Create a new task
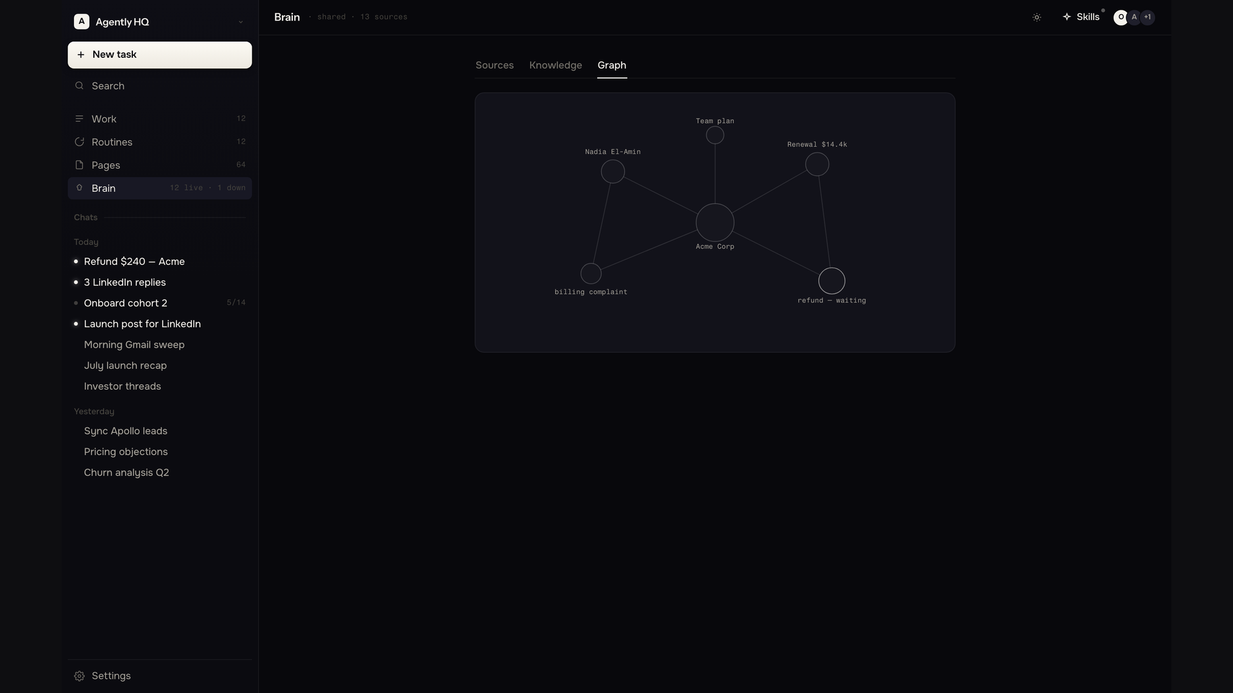The width and height of the screenshot is (1233, 693). tap(160, 55)
